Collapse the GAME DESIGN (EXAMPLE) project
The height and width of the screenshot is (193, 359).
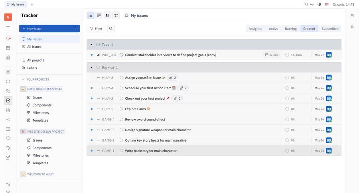coord(41,89)
